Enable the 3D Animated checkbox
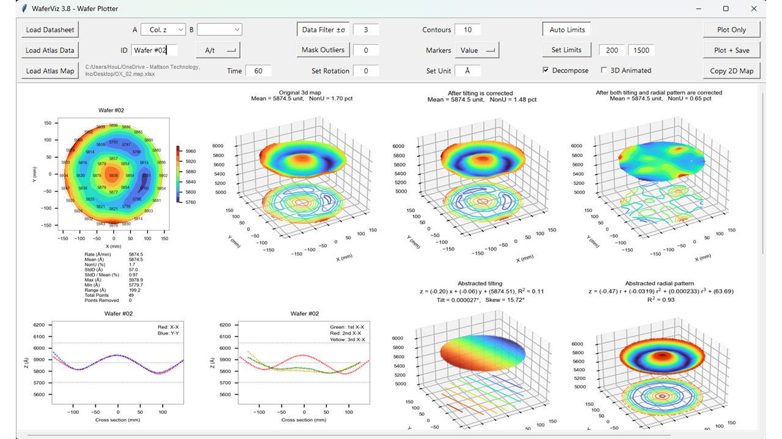Image resolution: width=782 pixels, height=439 pixels. [x=605, y=70]
